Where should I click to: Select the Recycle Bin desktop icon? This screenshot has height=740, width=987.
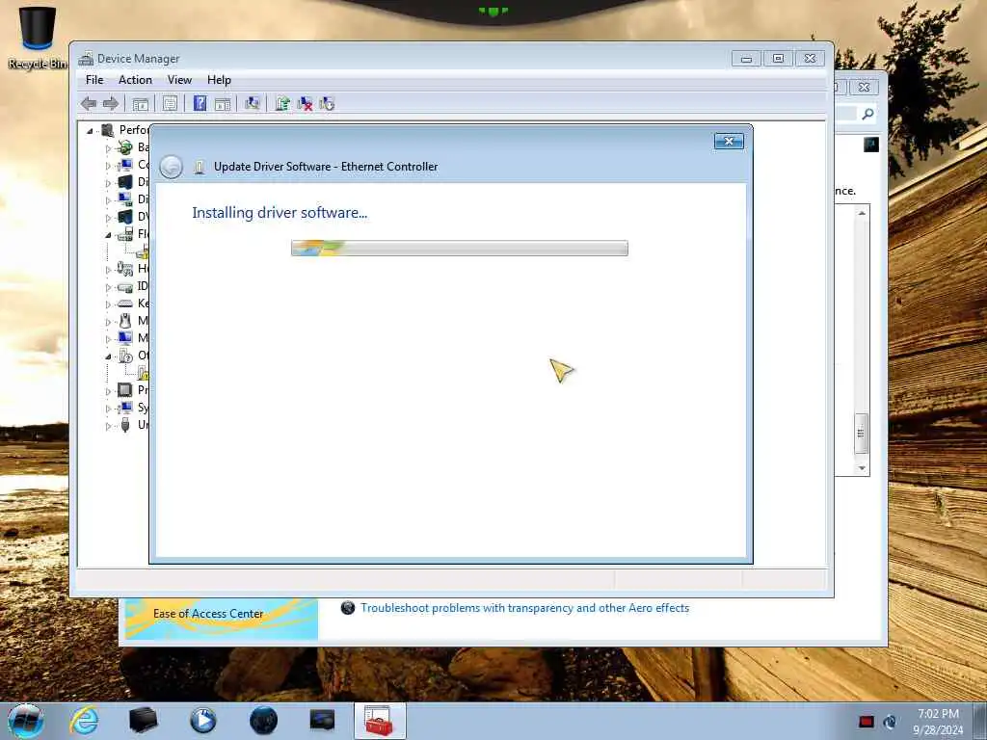click(38, 38)
